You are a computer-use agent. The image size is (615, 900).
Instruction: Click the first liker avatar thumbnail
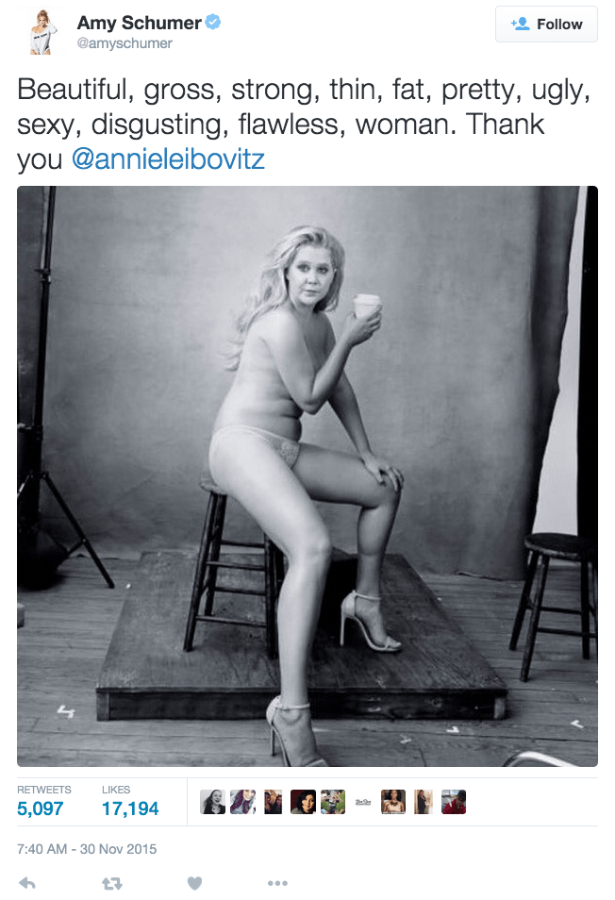point(213,802)
